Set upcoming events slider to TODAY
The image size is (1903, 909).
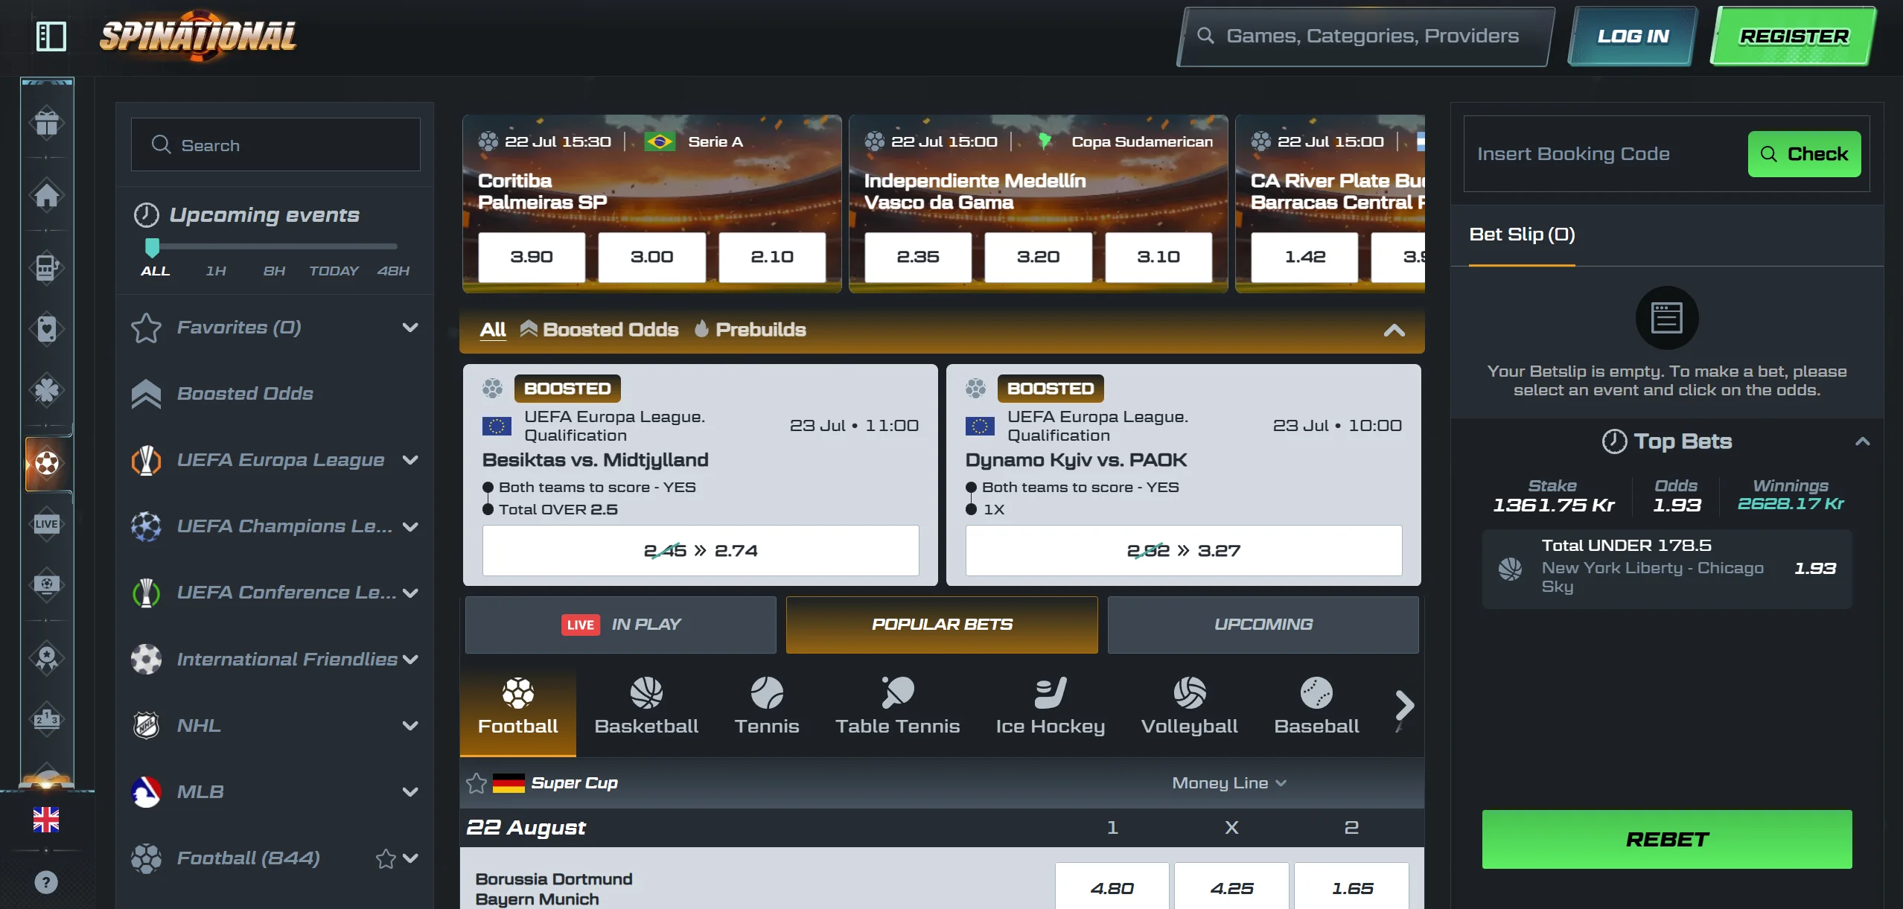[334, 271]
